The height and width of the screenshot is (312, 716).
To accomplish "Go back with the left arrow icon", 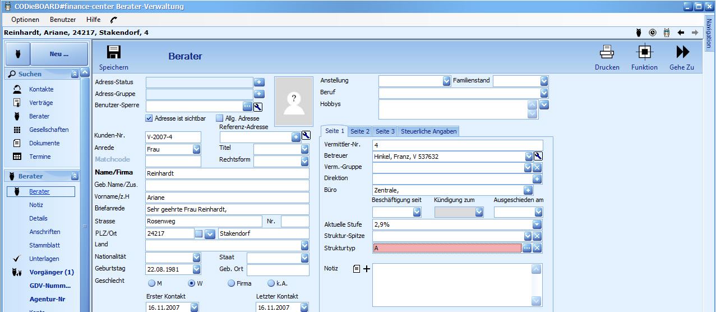I will (681, 33).
